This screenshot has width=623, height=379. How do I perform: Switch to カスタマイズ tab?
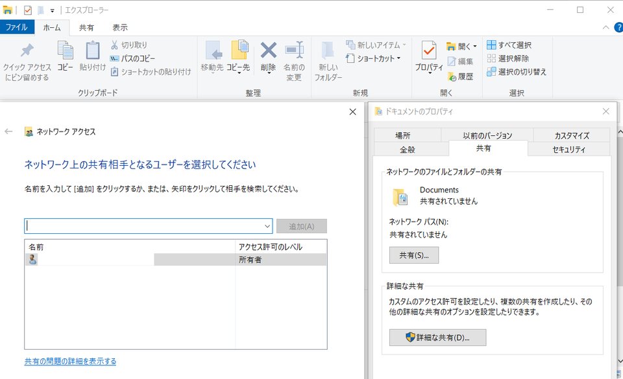571,135
